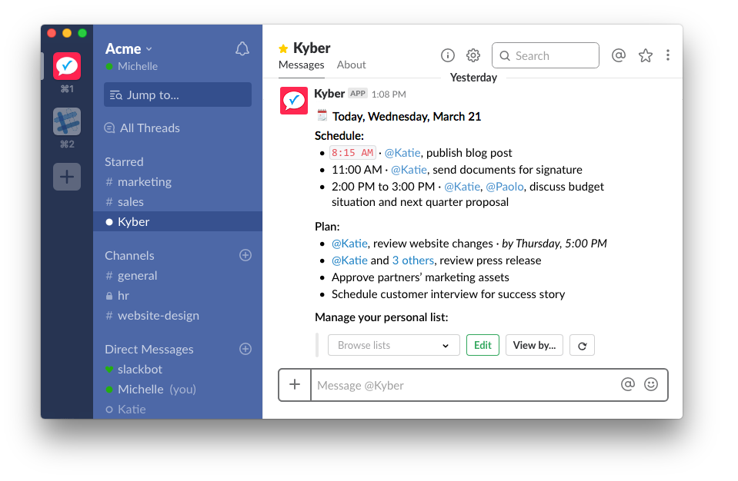Click the Kyber sender name in message
738x481 pixels.
tap(329, 94)
